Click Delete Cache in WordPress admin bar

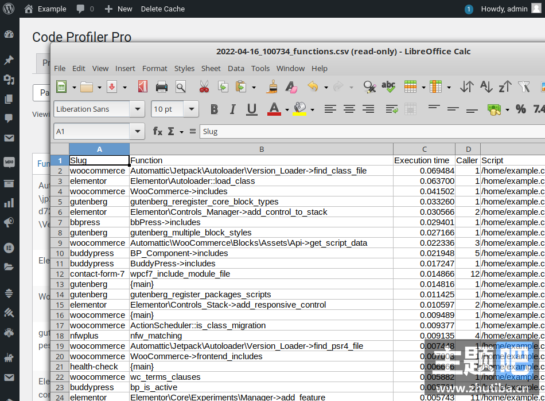click(x=163, y=9)
